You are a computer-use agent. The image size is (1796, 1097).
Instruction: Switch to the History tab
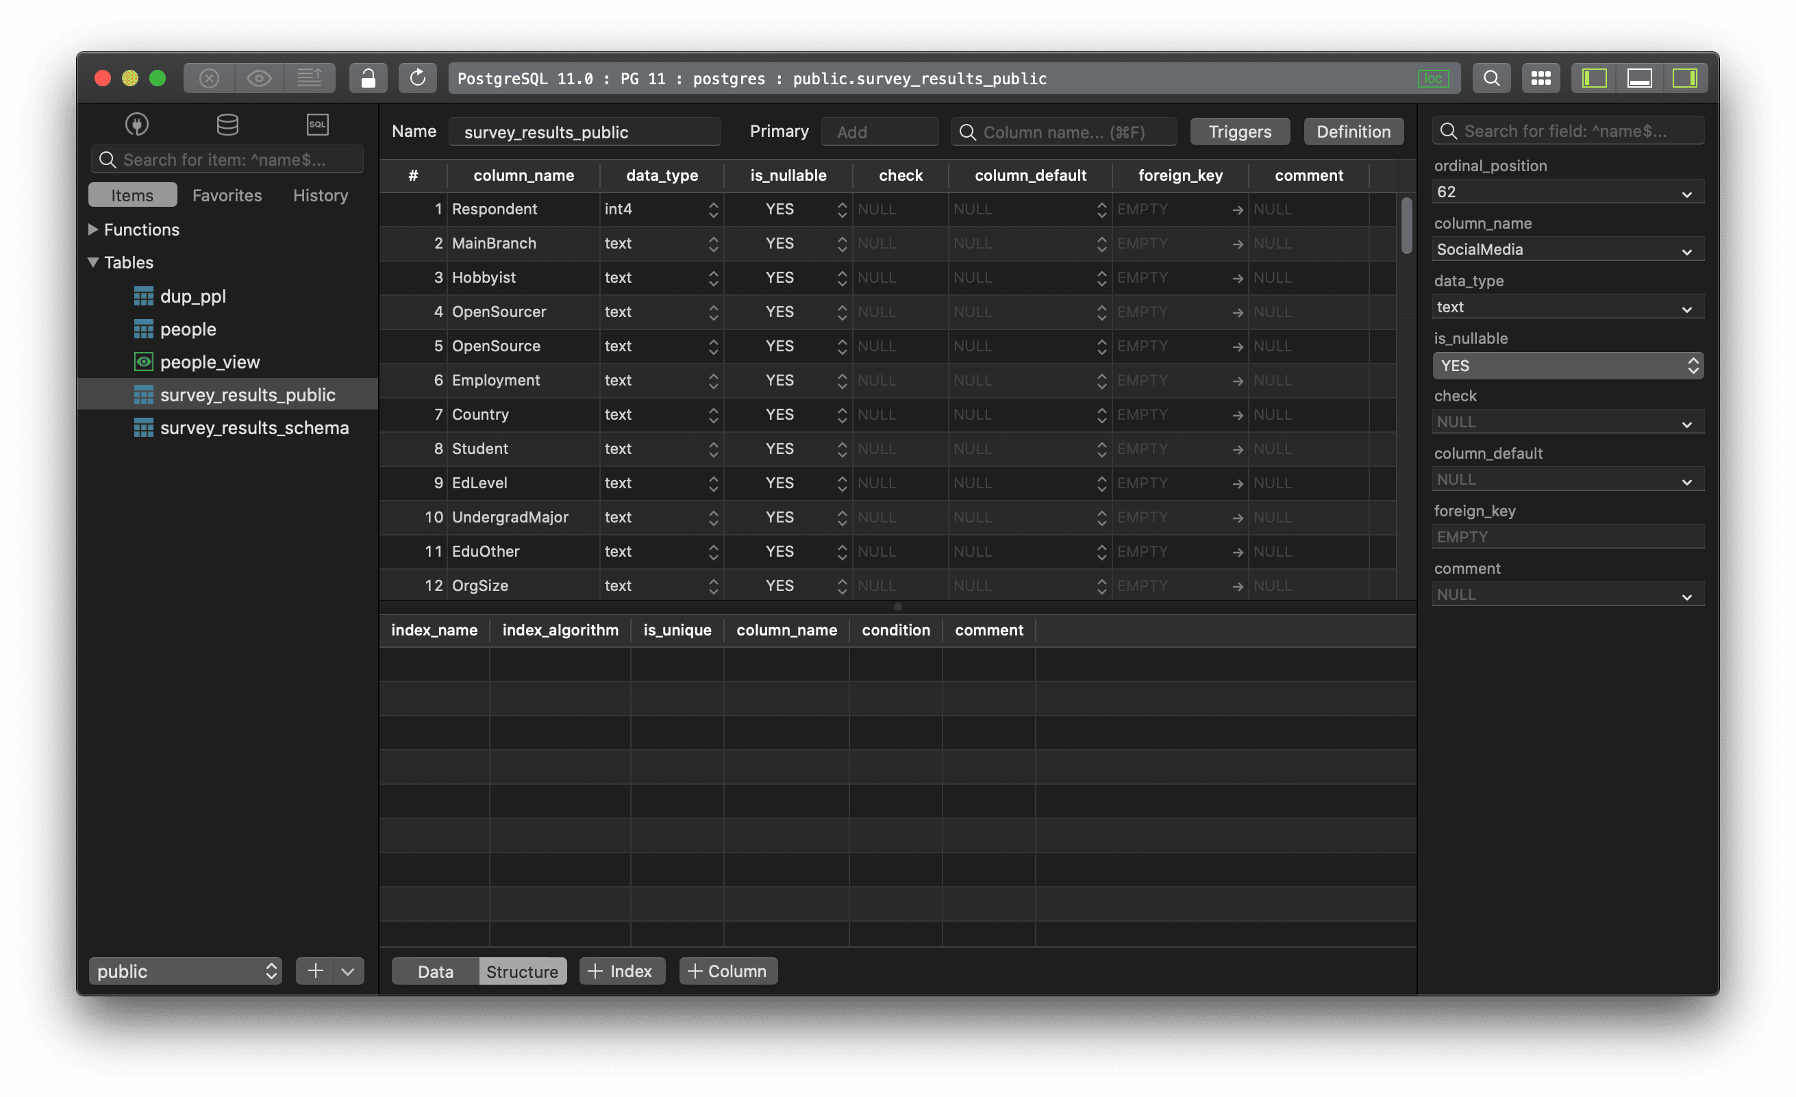click(321, 195)
